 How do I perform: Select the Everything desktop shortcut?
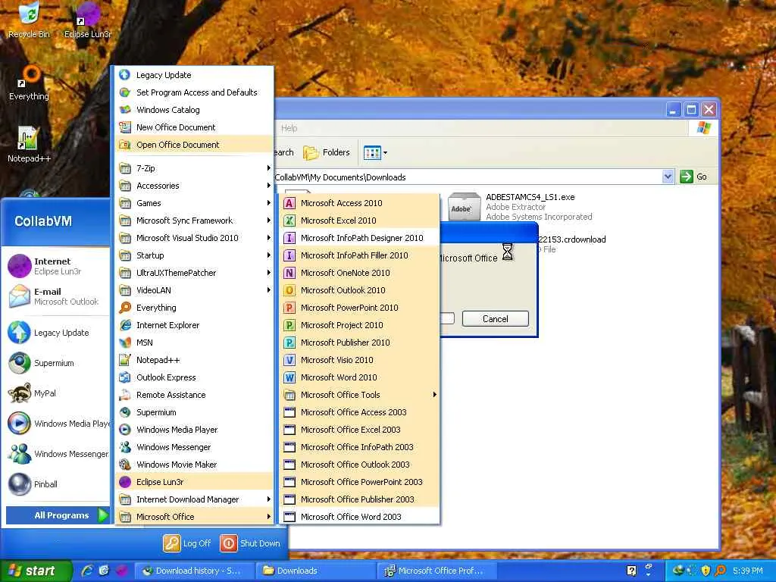tap(29, 82)
